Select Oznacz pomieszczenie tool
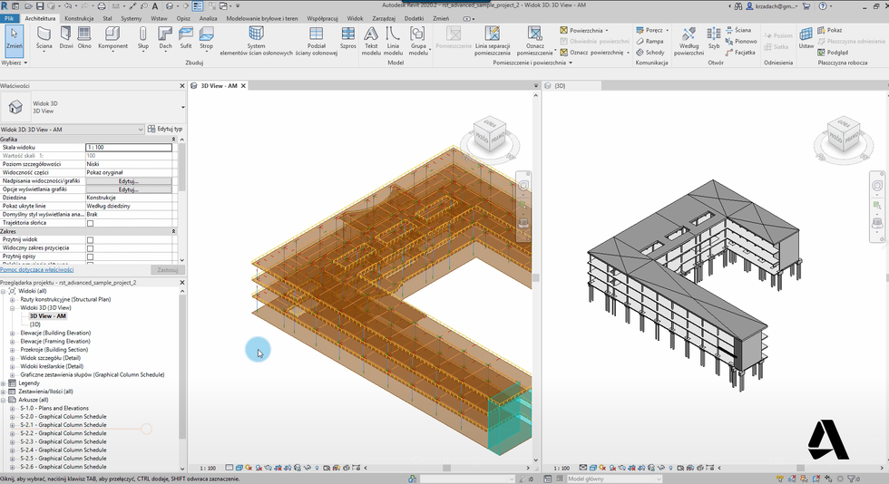 point(534,41)
